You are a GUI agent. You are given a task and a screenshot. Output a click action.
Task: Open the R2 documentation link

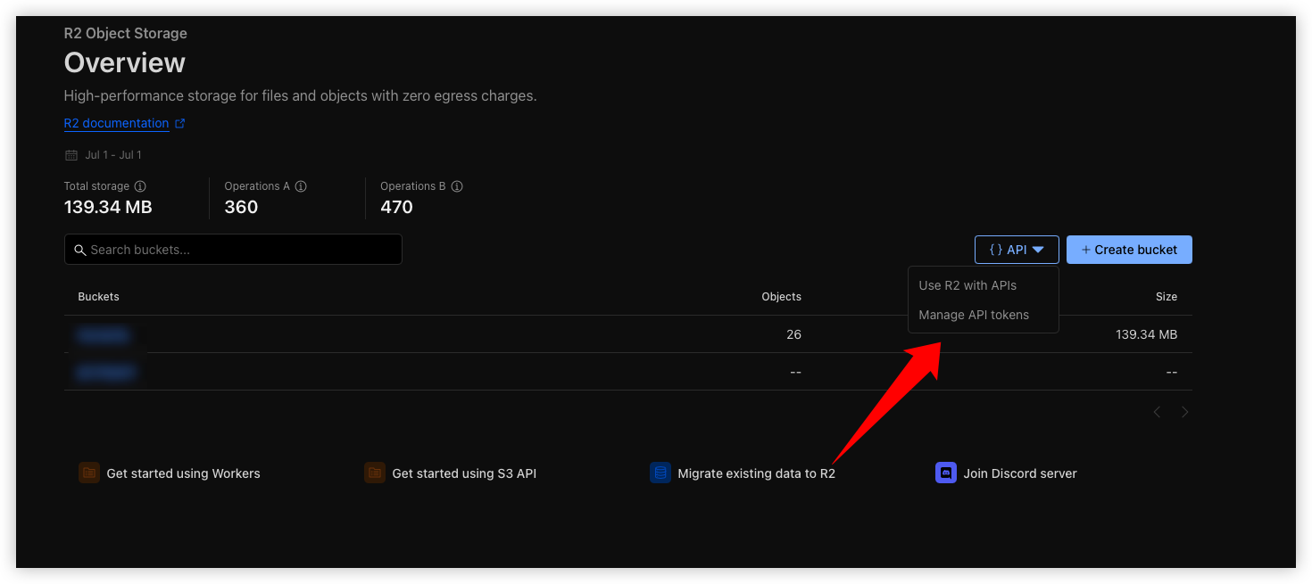click(116, 123)
